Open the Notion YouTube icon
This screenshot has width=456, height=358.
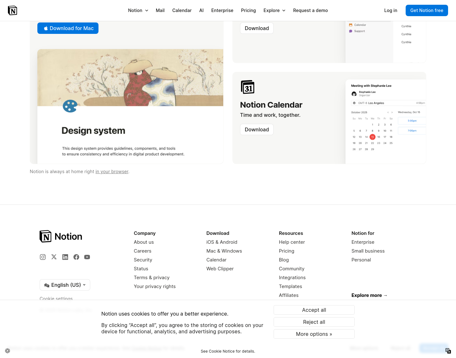(x=87, y=257)
